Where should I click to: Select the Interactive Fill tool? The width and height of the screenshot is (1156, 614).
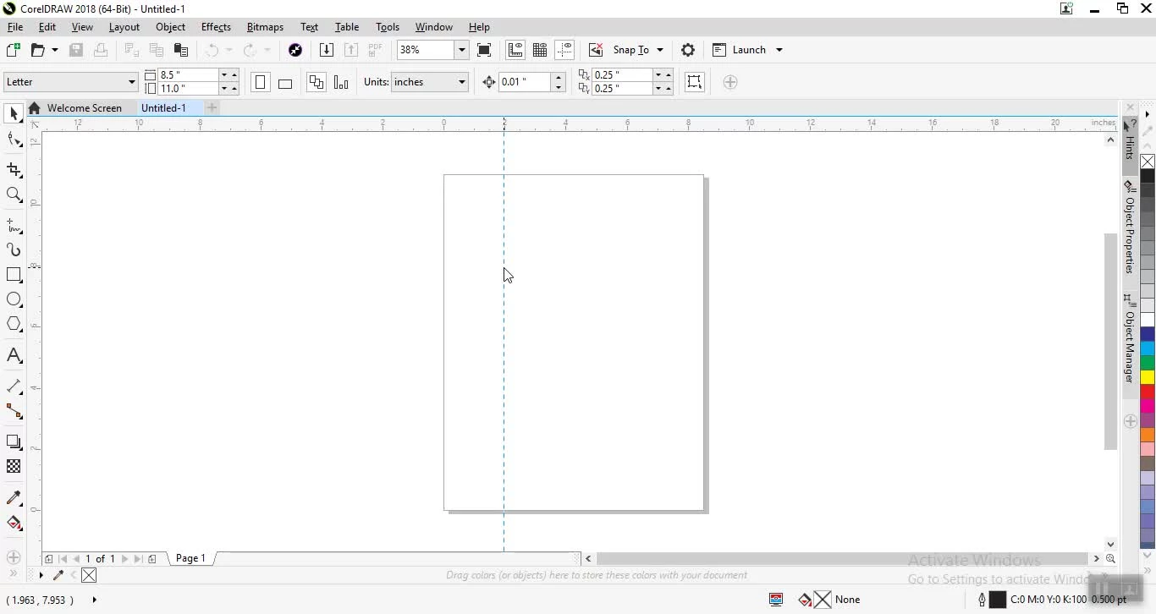click(x=14, y=523)
